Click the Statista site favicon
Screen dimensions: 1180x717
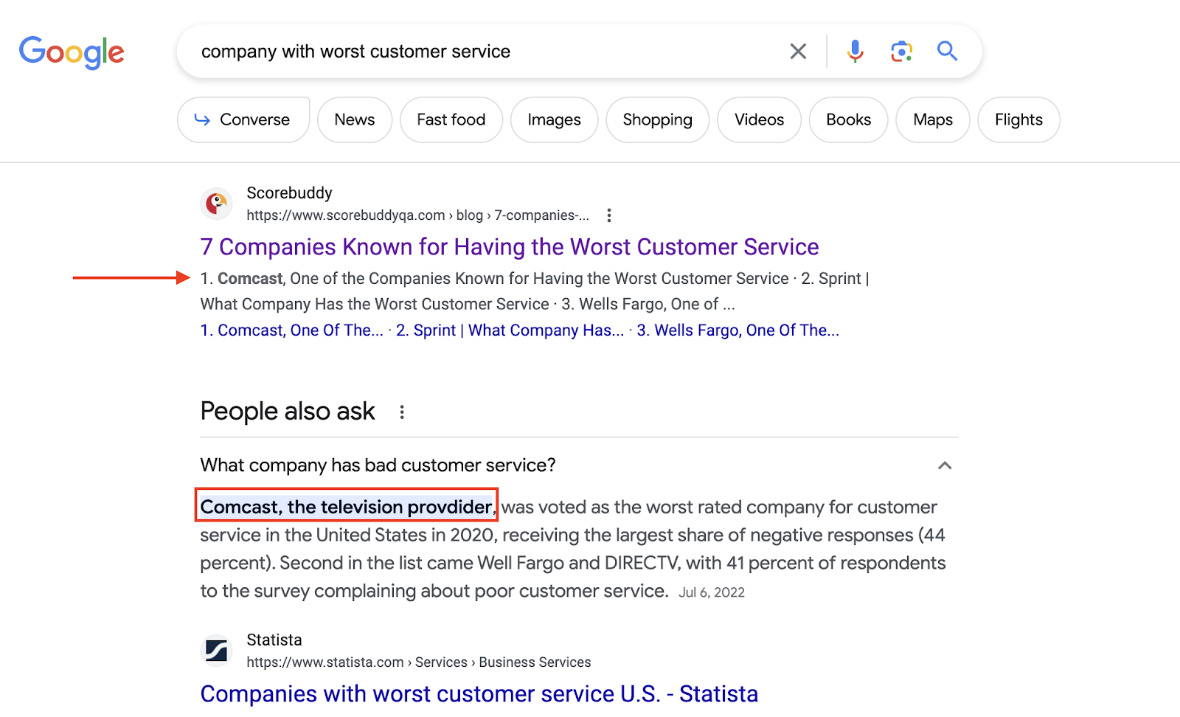click(217, 651)
